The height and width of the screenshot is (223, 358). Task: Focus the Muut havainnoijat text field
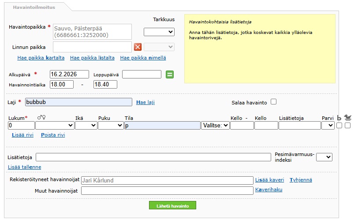click(167, 191)
